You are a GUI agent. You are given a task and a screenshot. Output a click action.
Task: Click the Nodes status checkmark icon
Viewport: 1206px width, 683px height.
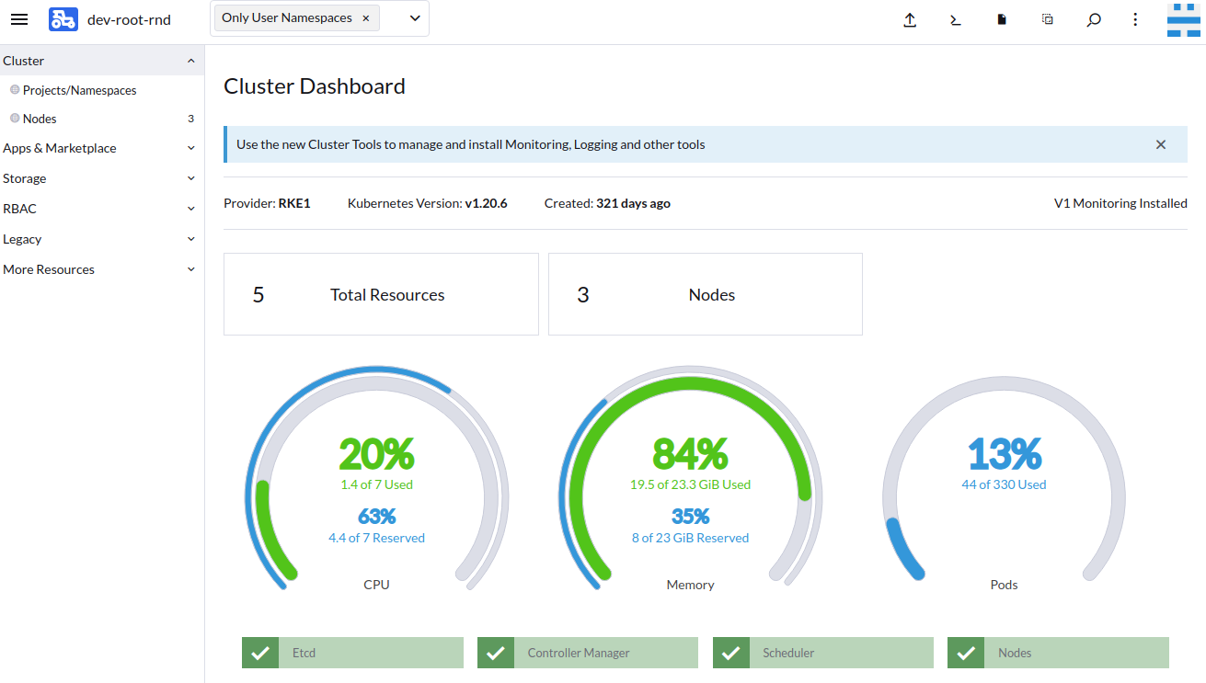[x=966, y=653]
